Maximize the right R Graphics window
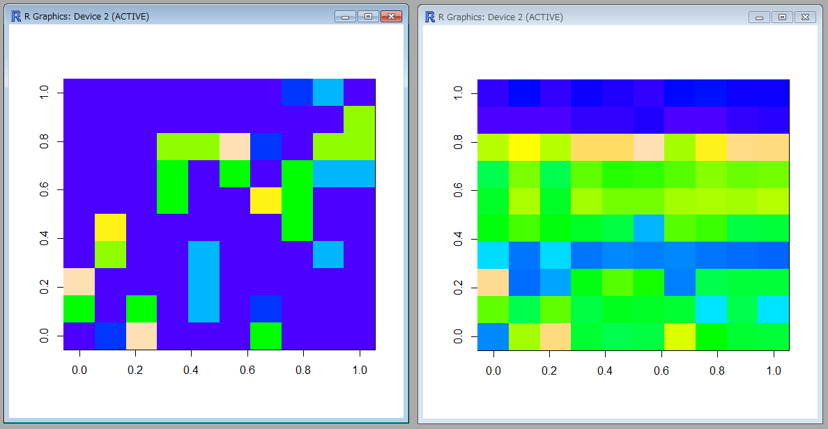This screenshot has height=429, width=828. point(782,17)
